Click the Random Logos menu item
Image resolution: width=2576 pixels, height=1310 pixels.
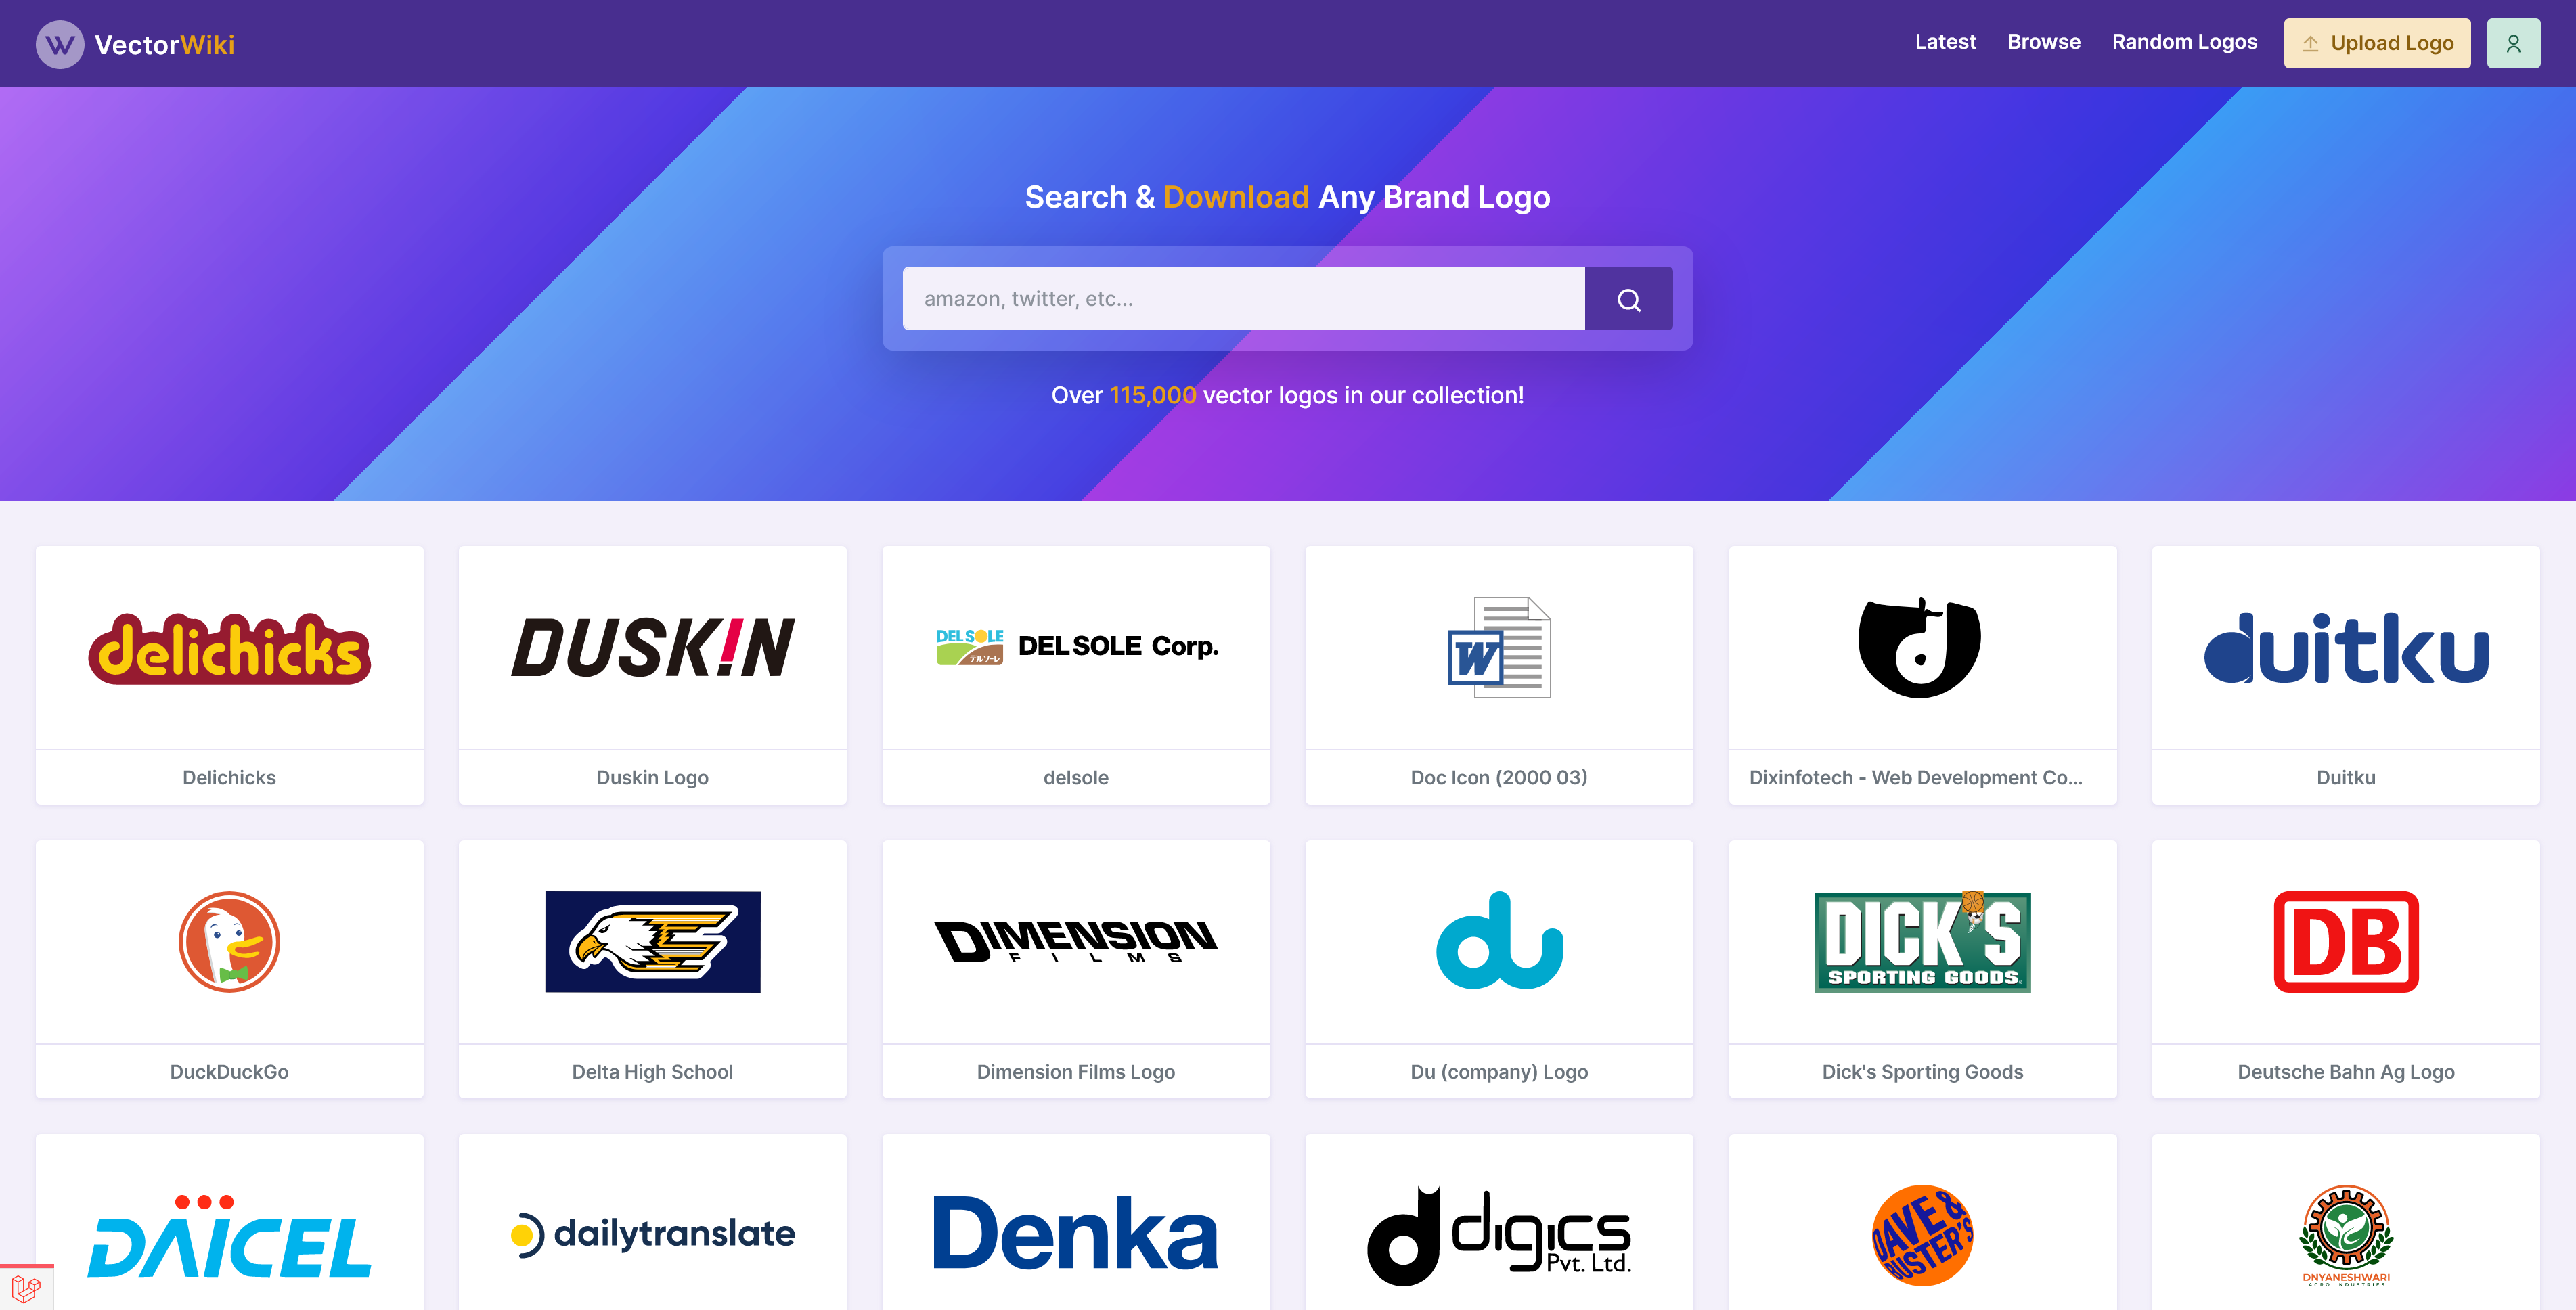click(x=2183, y=43)
